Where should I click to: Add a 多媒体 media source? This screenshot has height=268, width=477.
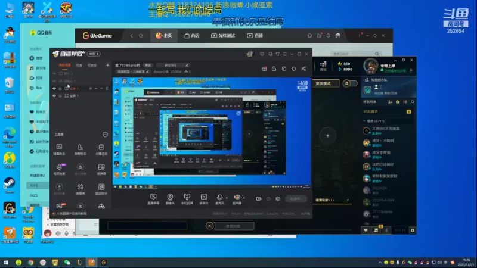(x=204, y=199)
